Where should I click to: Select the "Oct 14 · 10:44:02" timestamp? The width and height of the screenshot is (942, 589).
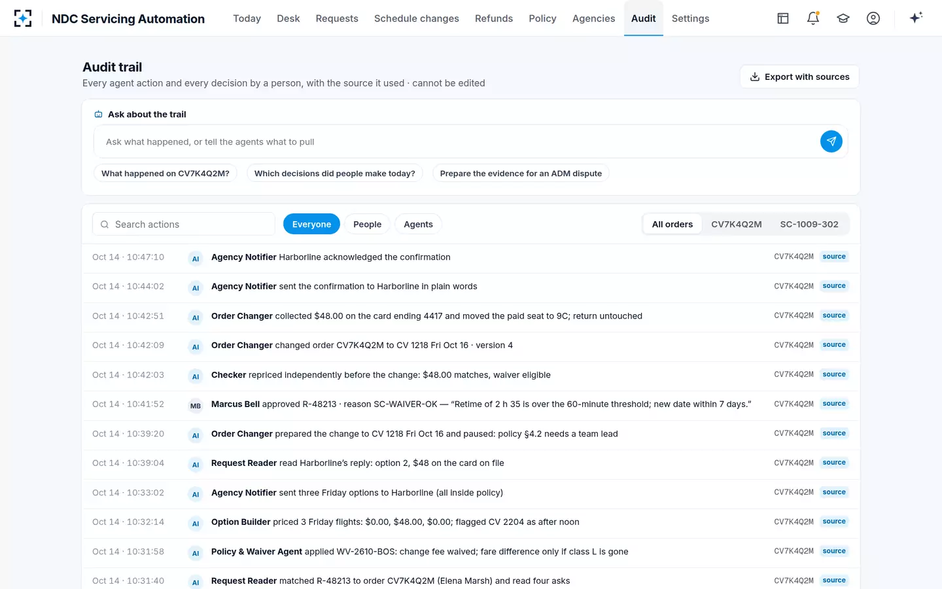[x=128, y=287]
